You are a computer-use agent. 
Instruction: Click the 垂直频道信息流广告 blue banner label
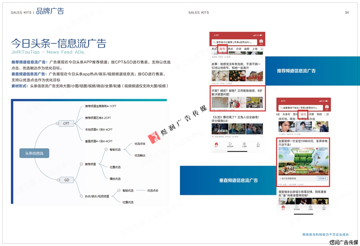point(238,180)
